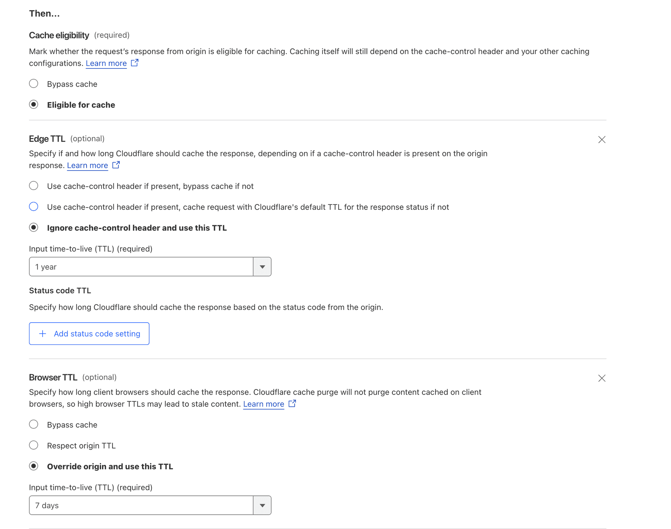Image resolution: width=671 pixels, height=529 pixels.
Task: Open Learn more link in Browser TTL description
Action: (x=264, y=404)
